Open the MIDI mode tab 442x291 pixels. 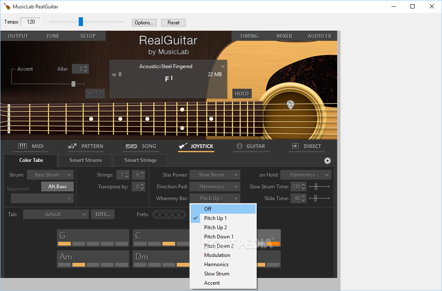[x=31, y=146]
